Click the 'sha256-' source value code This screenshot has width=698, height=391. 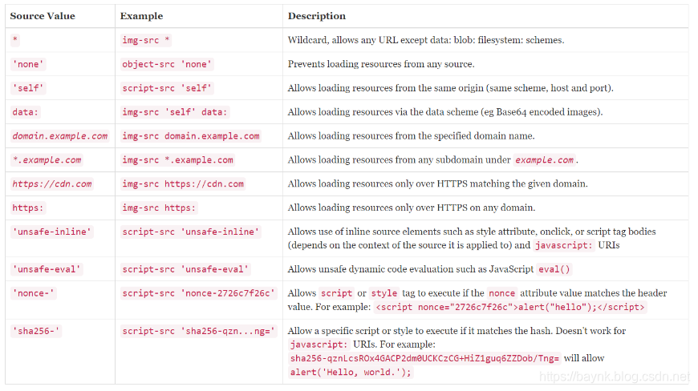point(36,331)
